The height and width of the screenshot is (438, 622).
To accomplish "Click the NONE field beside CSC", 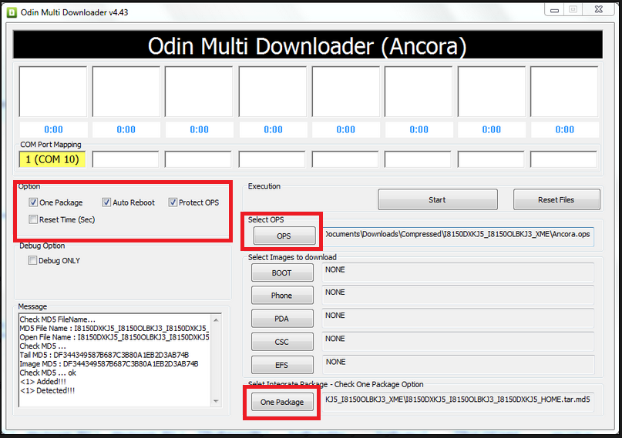I will 458,342.
